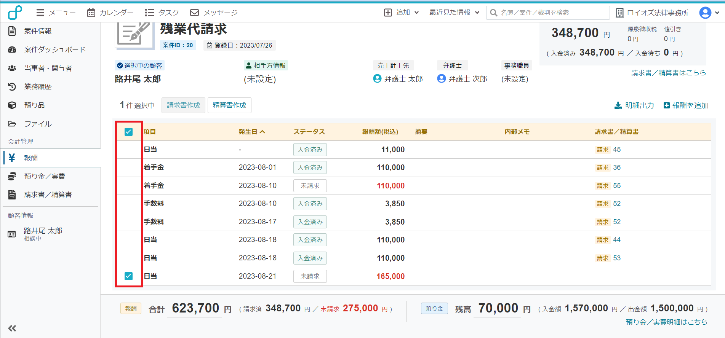Screen dimensions: 725x338
Task: Click the 当事者・関与者 people icon
Action: tap(12, 68)
